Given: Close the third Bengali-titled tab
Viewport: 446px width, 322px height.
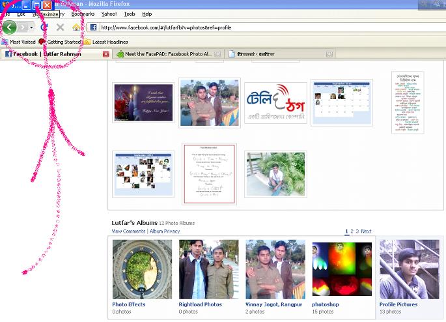Looking at the screenshot, I should point(329,54).
